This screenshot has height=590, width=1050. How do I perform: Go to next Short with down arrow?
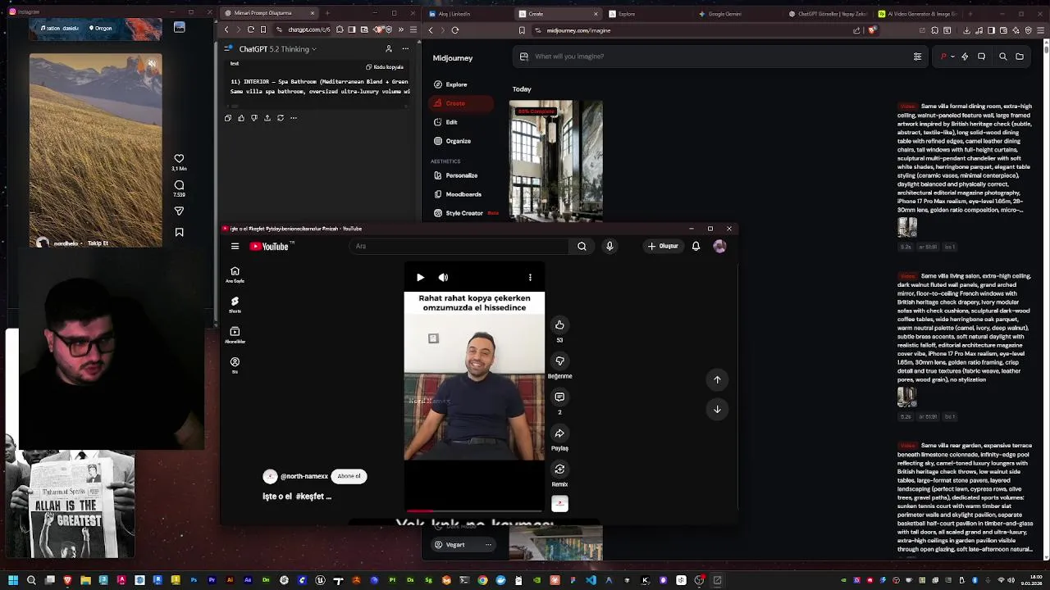coord(717,409)
